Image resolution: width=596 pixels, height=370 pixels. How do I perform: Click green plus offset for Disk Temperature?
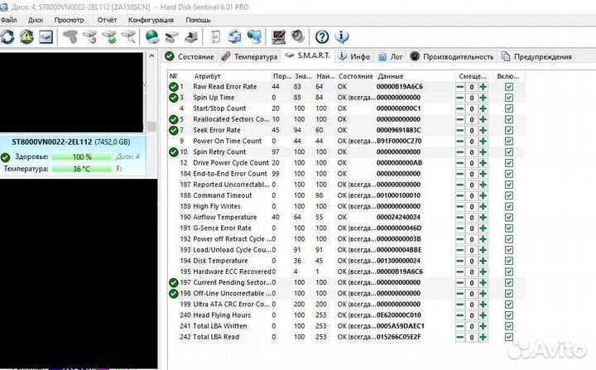(483, 261)
